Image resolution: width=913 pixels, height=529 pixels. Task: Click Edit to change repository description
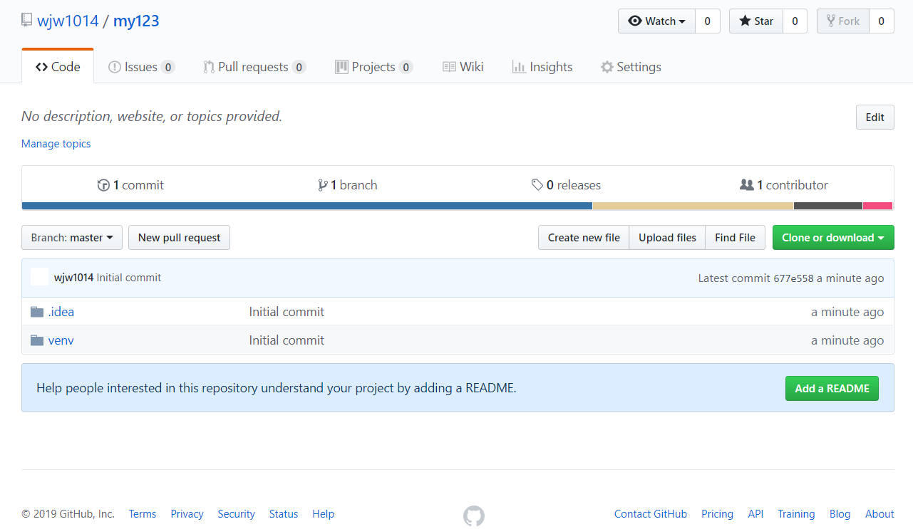coord(875,117)
